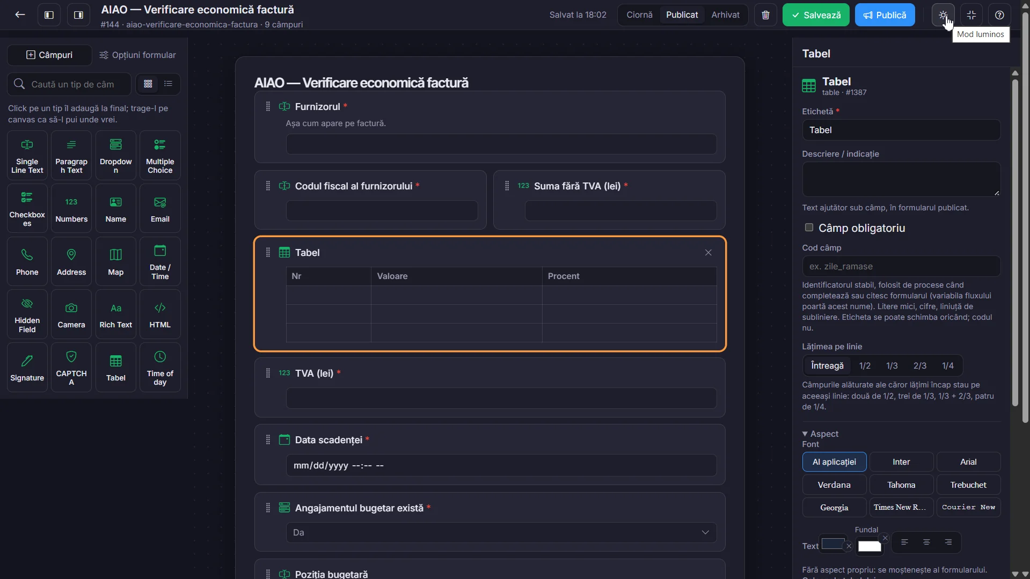Add a CAPTCHA field type
This screenshot has width=1030, height=579.
click(x=71, y=368)
